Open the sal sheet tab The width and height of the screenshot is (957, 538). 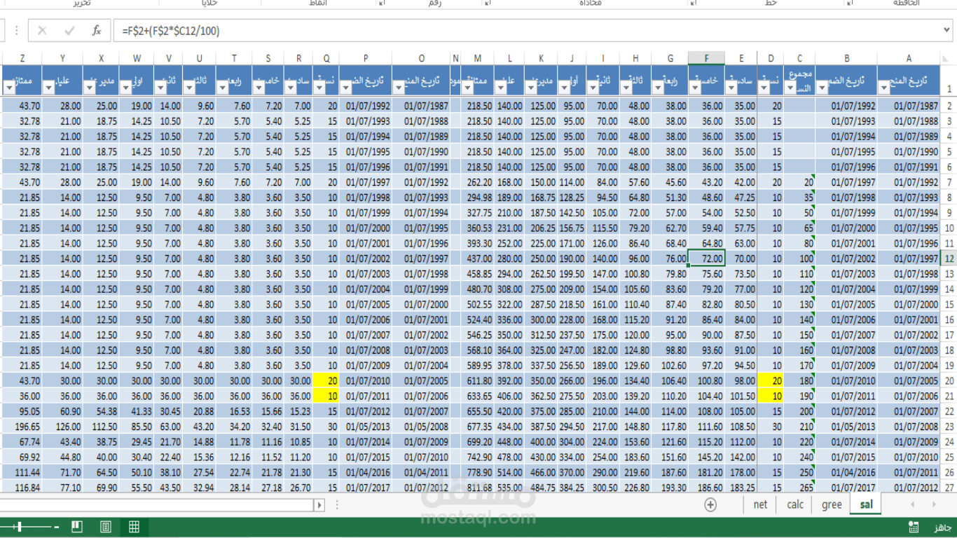click(x=866, y=504)
